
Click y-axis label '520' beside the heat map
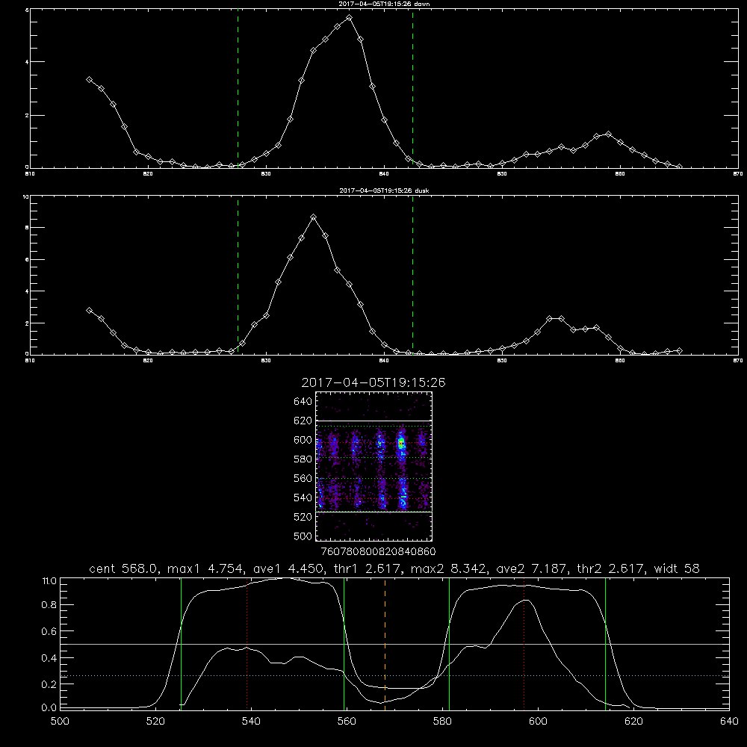(x=303, y=517)
